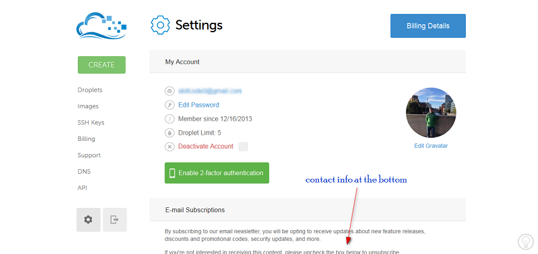Click the DigitalOcean cloud logo
The image size is (538, 254).
click(101, 26)
